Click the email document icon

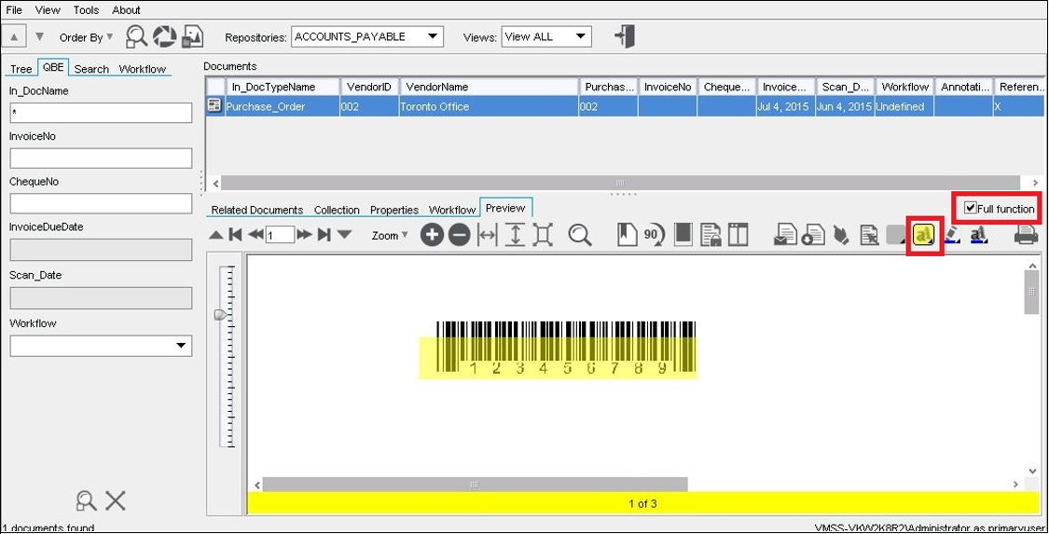point(785,235)
